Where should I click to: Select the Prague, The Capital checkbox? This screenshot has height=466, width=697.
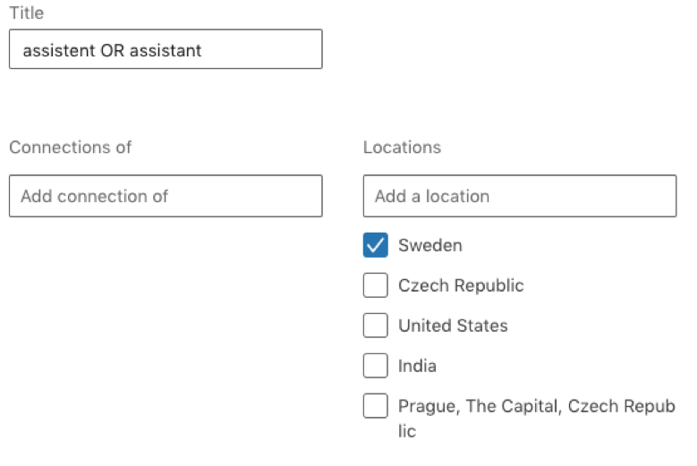375,406
